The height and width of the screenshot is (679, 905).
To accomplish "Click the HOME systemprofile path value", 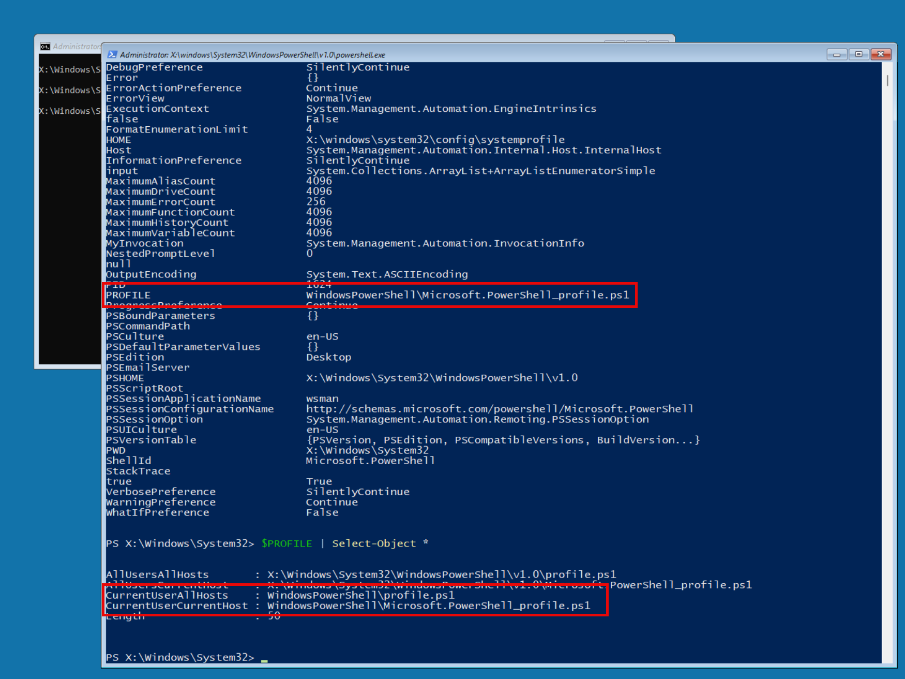I will coord(435,140).
